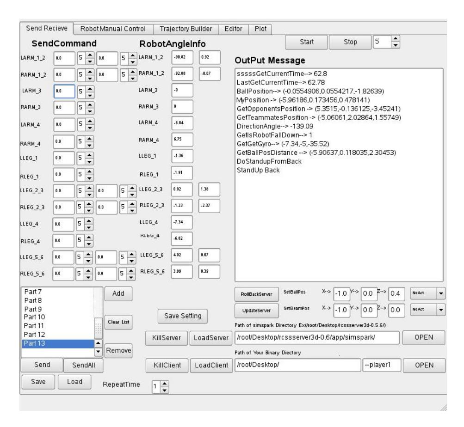The height and width of the screenshot is (427, 464).
Task: Click the Save Setting button
Action: (x=183, y=316)
